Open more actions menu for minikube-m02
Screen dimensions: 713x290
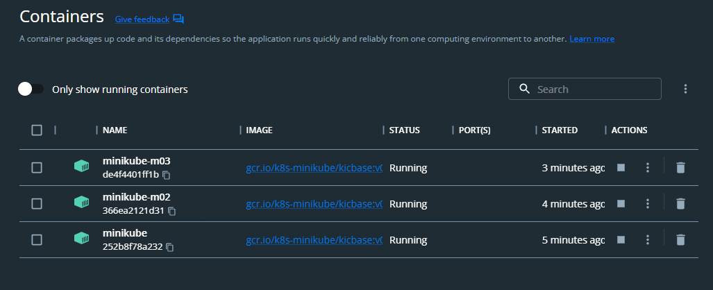pyautogui.click(x=648, y=204)
